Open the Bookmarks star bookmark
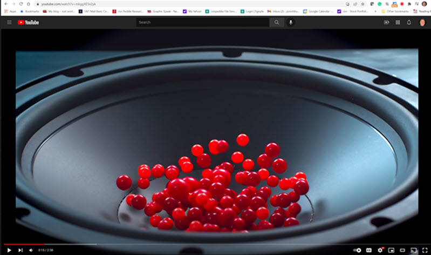This screenshot has width=431, height=255. click(x=30, y=11)
